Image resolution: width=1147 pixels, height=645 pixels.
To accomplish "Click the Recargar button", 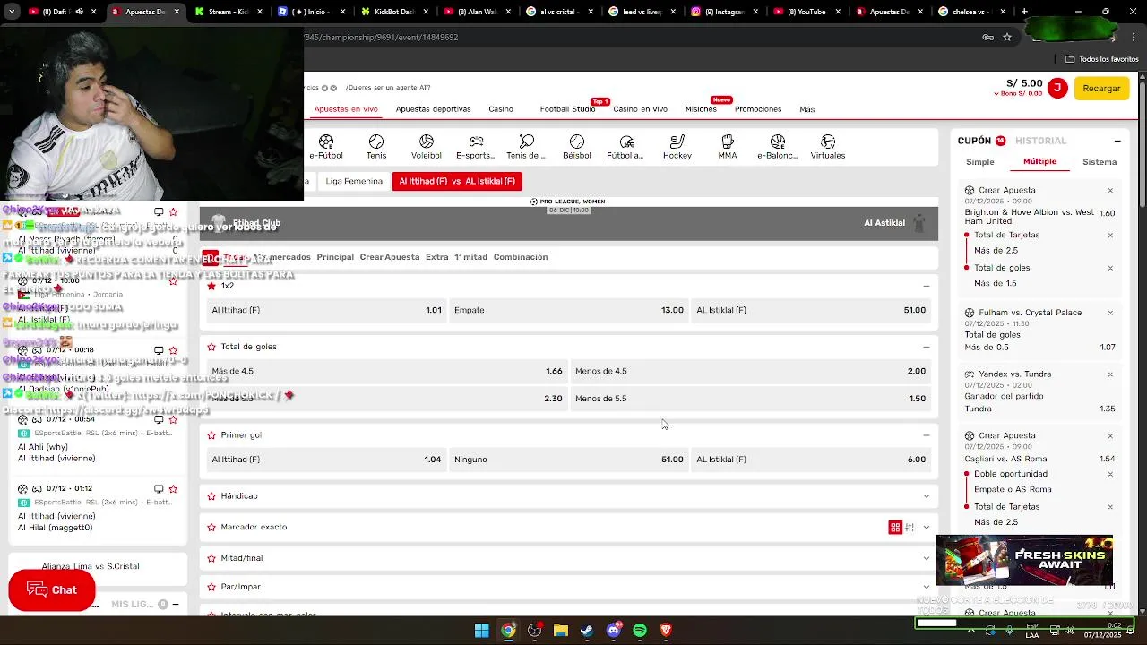I will tap(1101, 88).
